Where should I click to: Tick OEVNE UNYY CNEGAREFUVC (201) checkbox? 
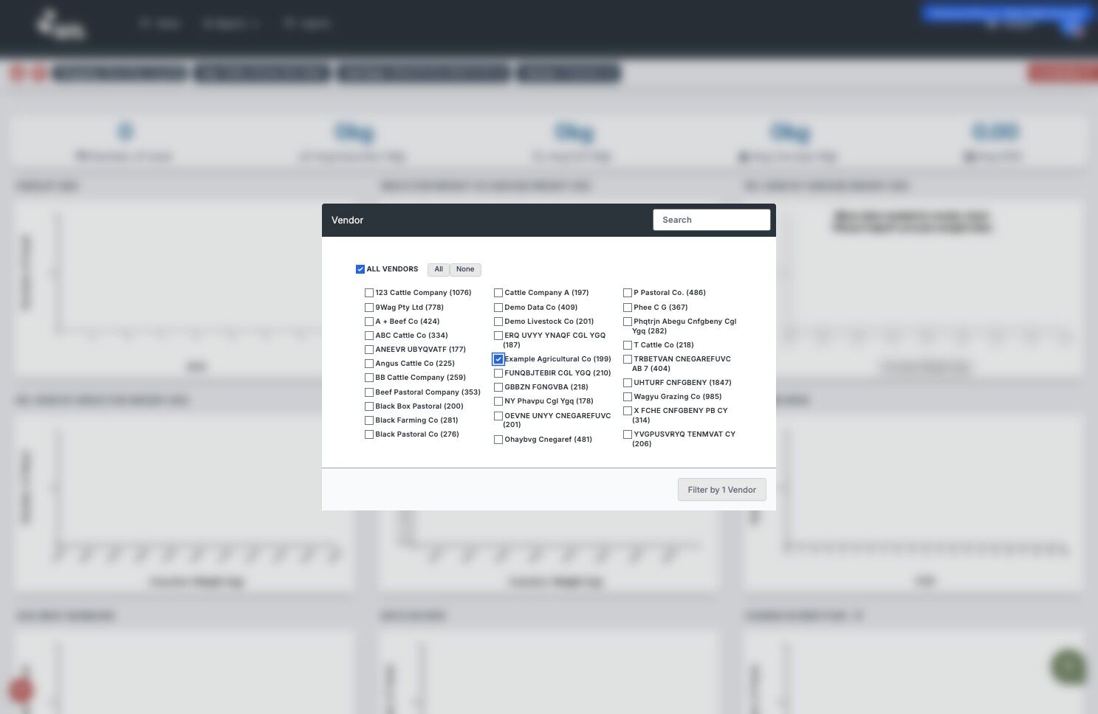pos(498,416)
